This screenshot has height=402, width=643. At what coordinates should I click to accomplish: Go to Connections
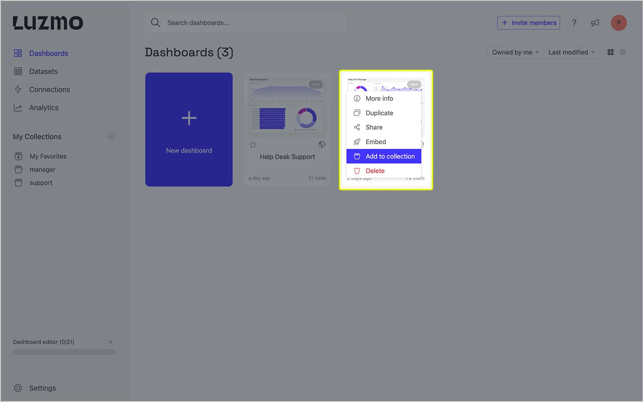(x=50, y=89)
